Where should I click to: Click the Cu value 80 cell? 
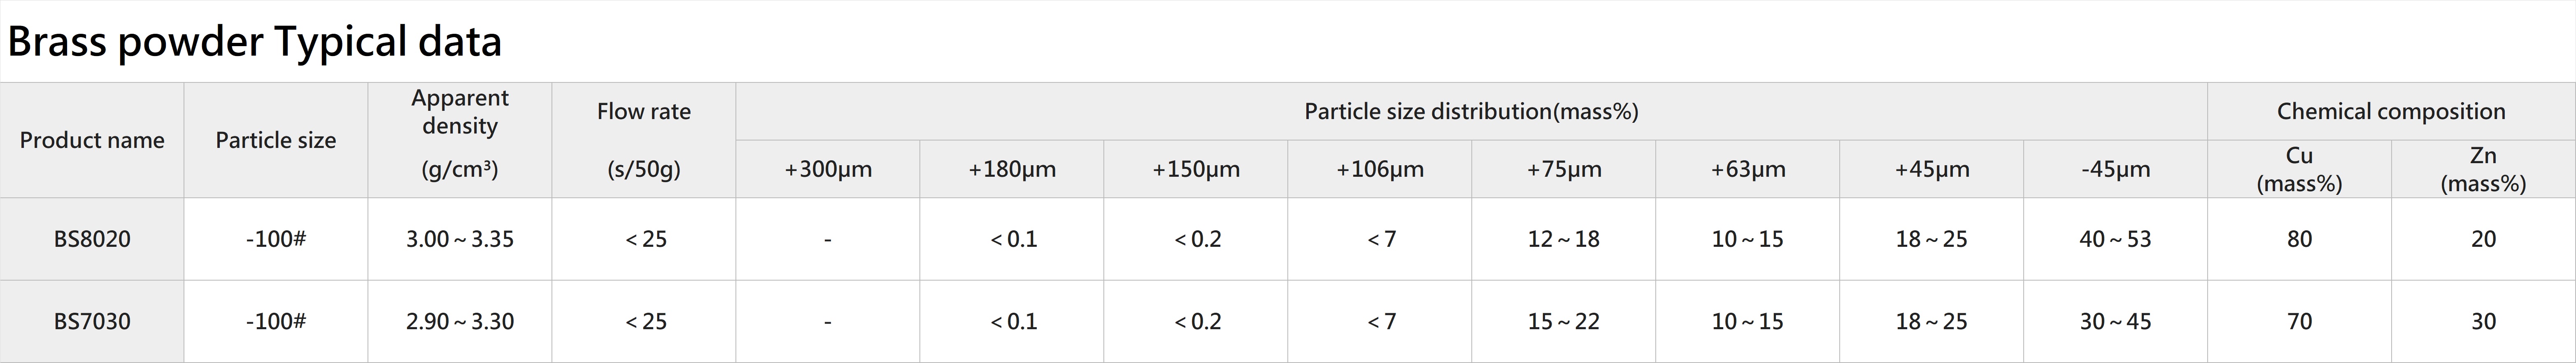coord(2300,239)
